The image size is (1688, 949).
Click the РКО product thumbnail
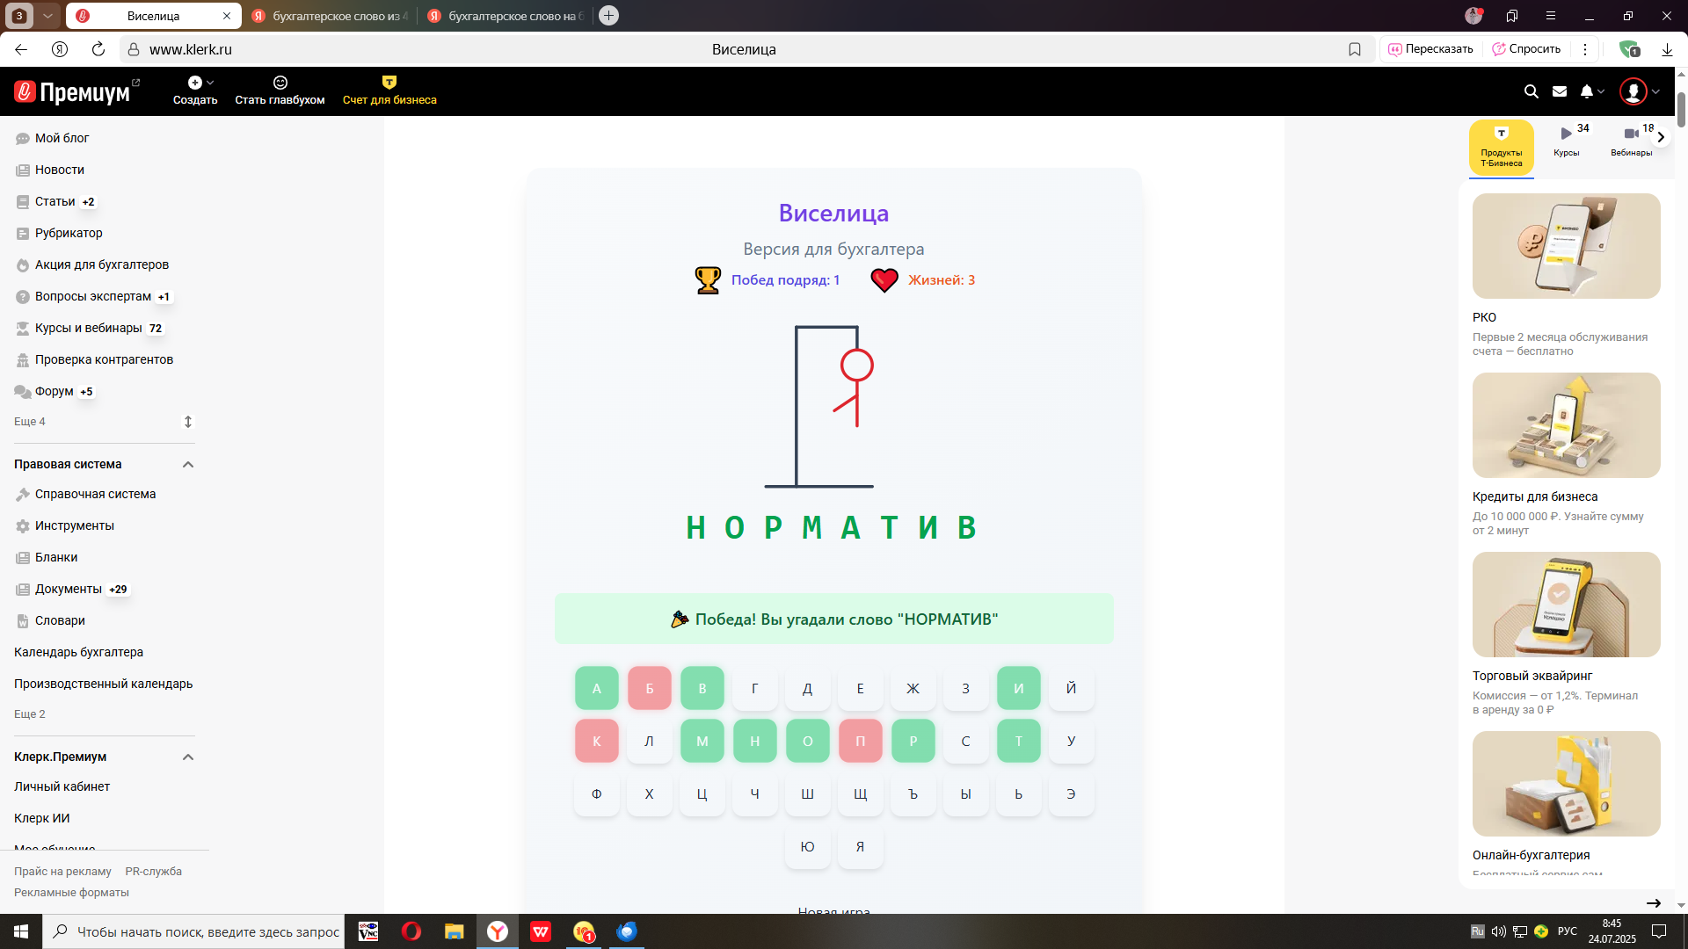(1566, 246)
